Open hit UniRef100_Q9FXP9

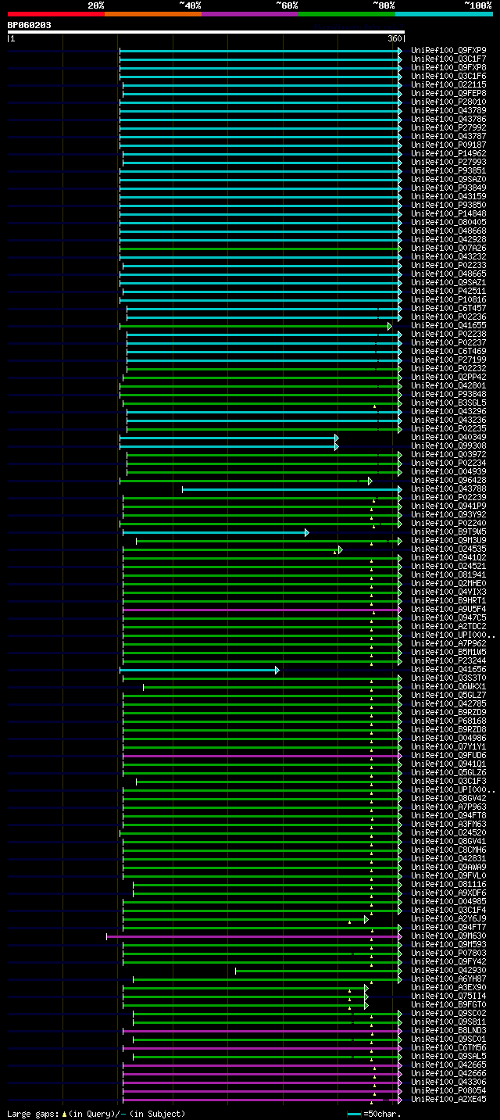pyautogui.click(x=449, y=50)
